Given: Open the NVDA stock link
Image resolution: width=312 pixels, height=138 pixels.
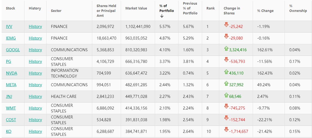Looking at the screenshot, I should tap(11, 73).
